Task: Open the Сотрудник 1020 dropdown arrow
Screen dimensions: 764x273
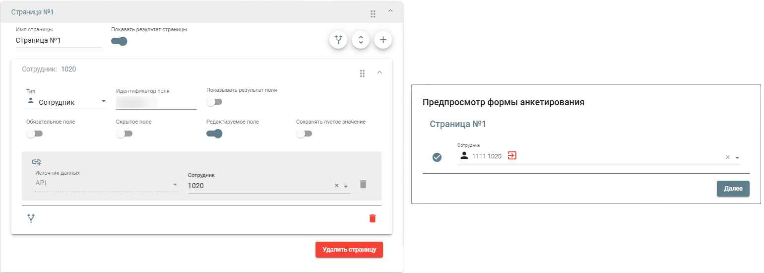Action: [346, 186]
